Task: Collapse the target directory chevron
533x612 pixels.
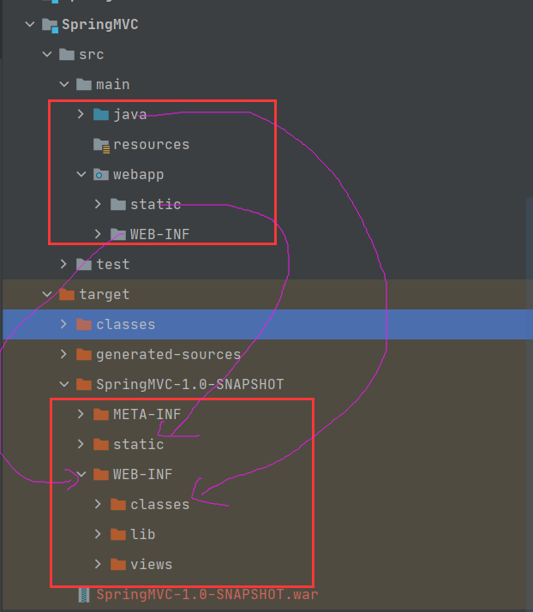Action: click(47, 294)
